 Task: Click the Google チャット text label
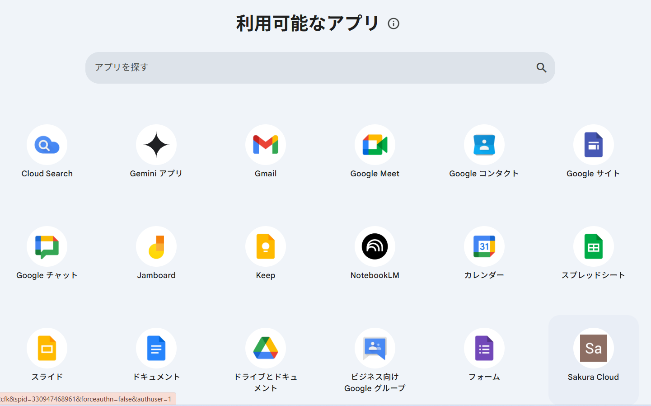(47, 275)
